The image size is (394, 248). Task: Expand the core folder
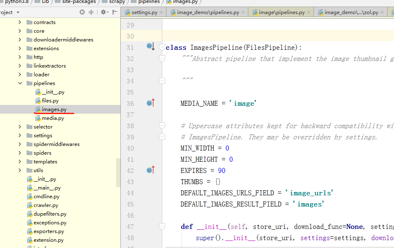click(20, 31)
